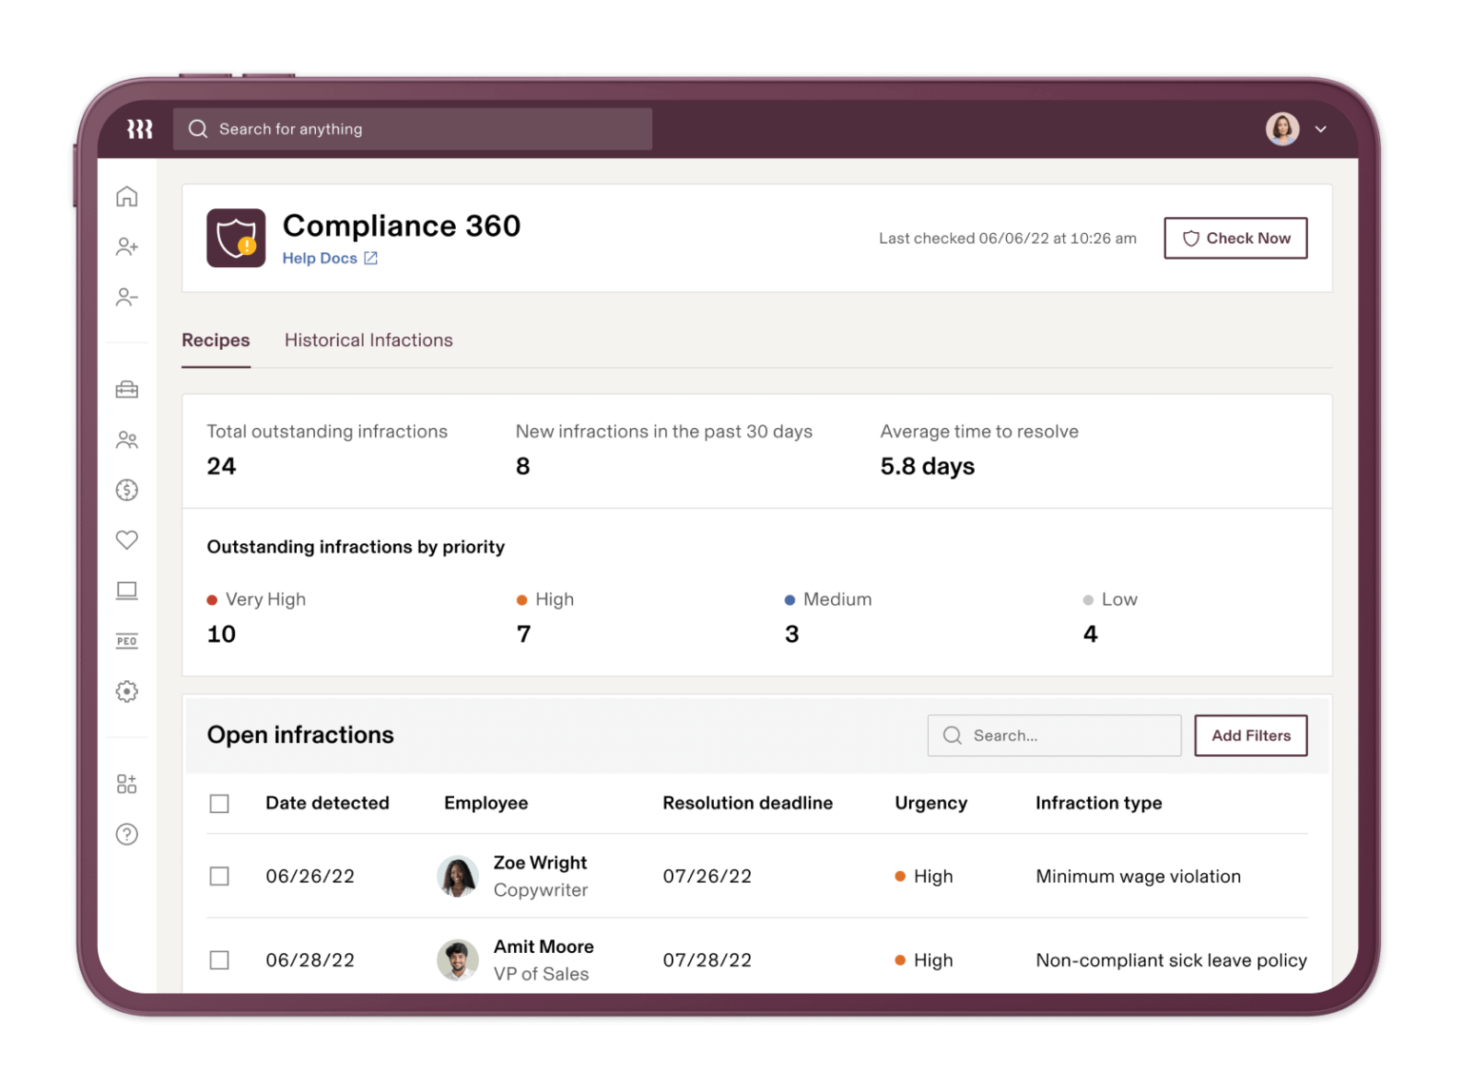Select the Recipes tab
This screenshot has height=1069, width=1462.
[x=215, y=340]
